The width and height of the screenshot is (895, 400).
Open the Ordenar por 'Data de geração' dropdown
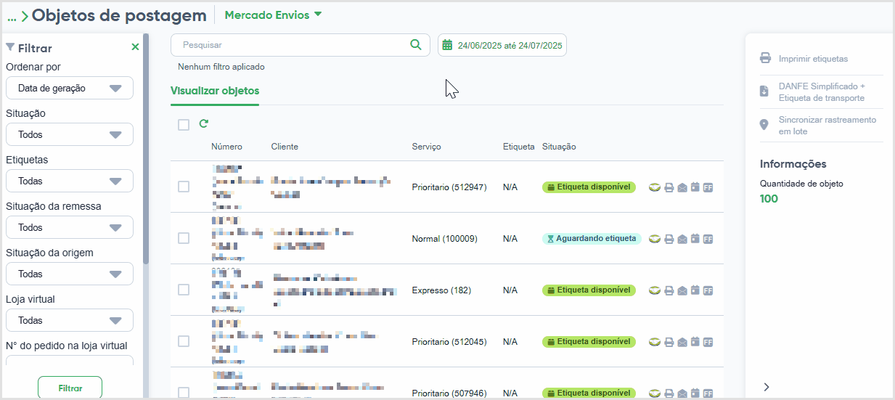point(70,88)
